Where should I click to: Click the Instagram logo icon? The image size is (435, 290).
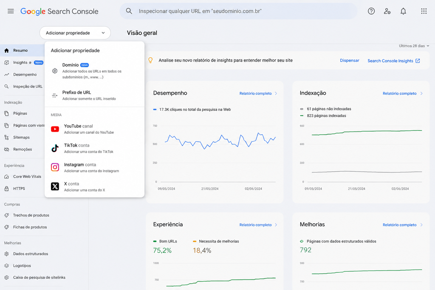point(55,167)
